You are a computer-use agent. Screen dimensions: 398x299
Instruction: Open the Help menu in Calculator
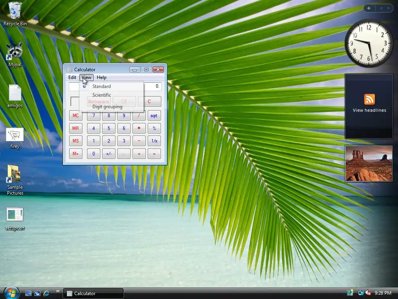101,77
